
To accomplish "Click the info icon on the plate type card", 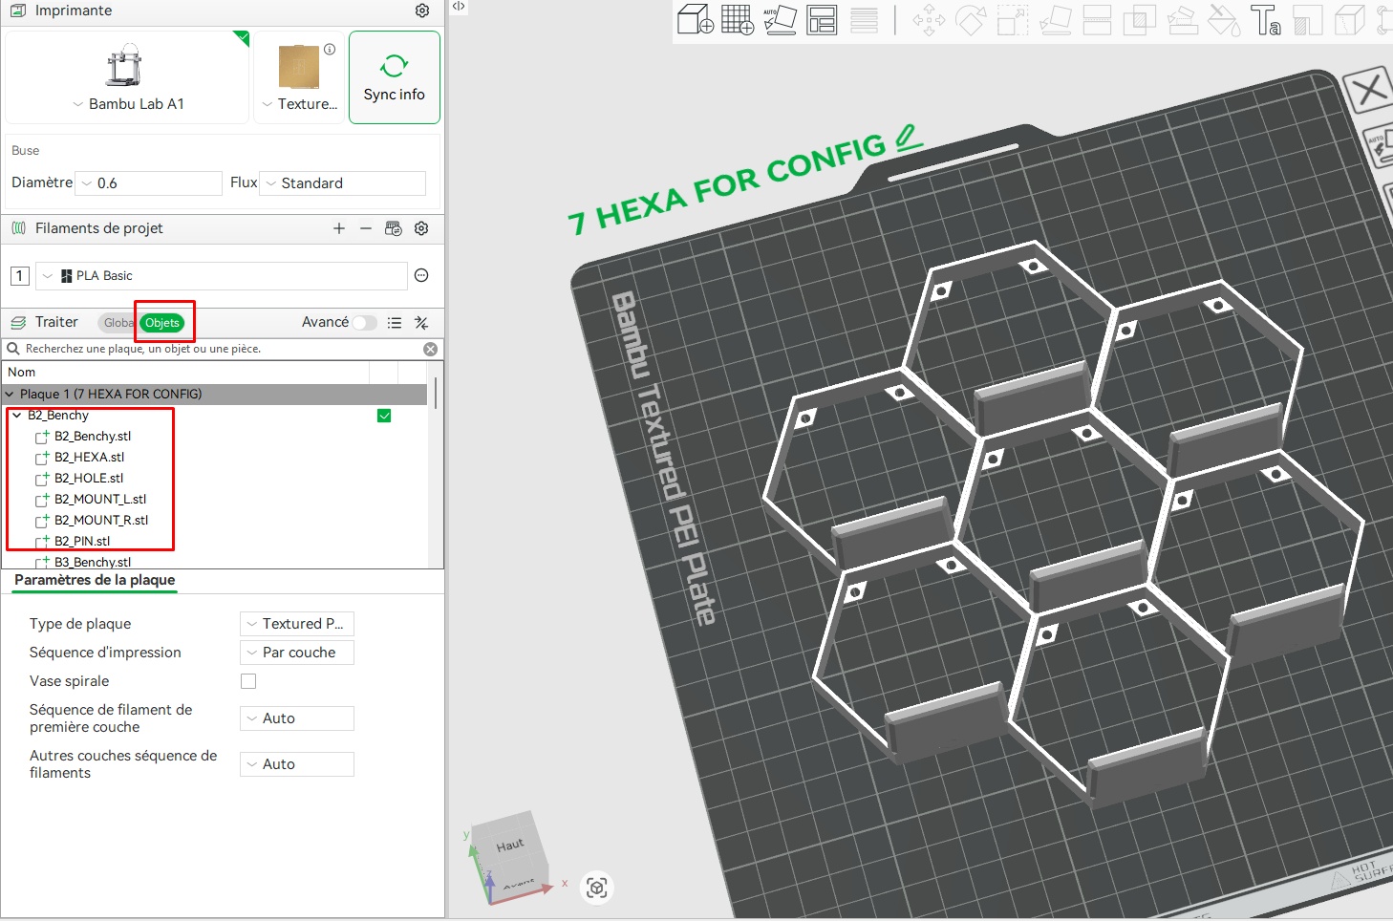I will point(330,49).
